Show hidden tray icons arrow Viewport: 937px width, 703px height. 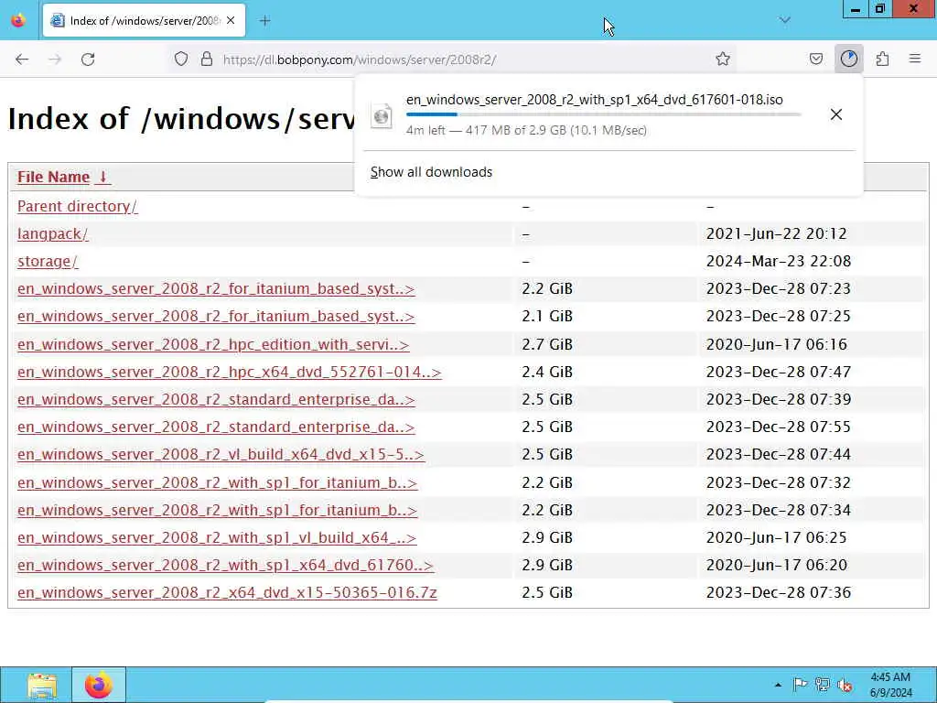[778, 685]
